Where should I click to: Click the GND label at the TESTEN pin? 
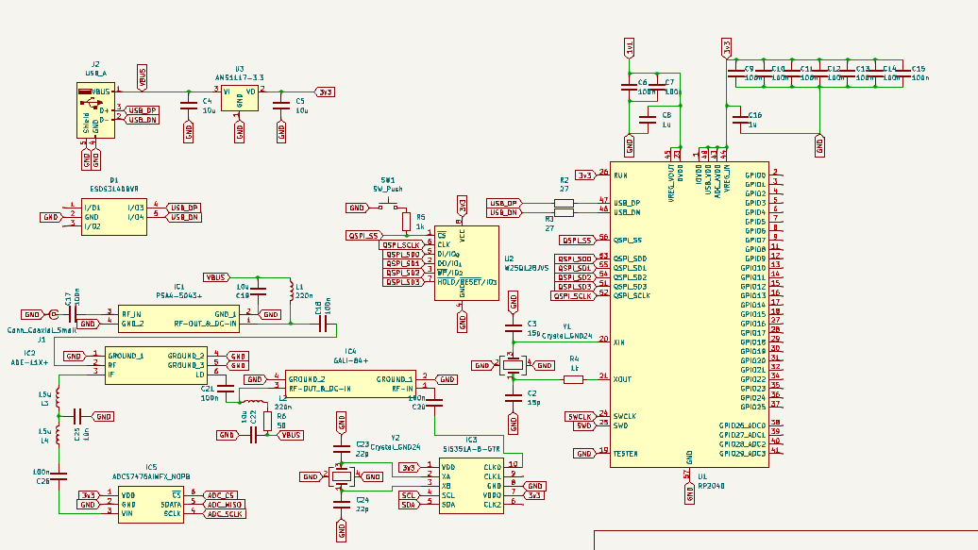(584, 454)
